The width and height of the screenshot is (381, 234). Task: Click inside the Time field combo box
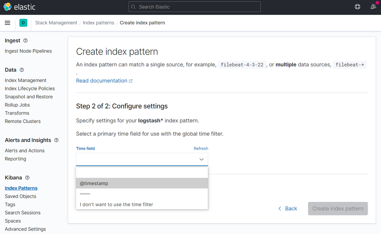click(142, 159)
